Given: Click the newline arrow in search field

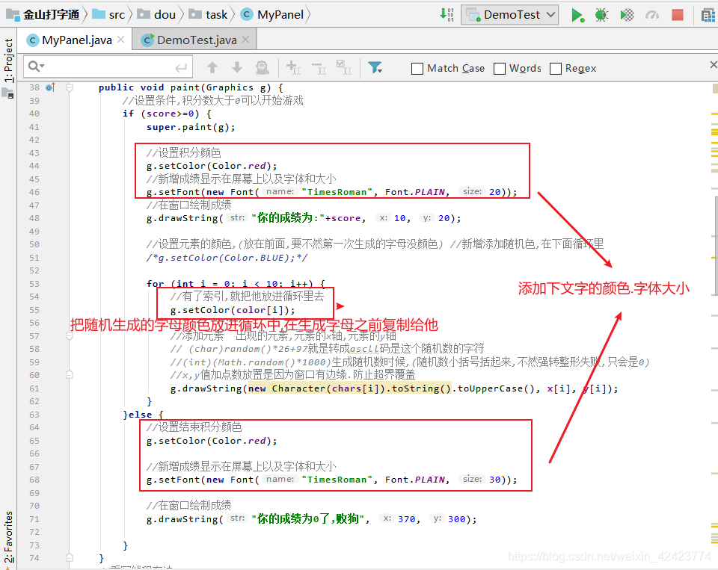Looking at the screenshot, I should pyautogui.click(x=181, y=68).
